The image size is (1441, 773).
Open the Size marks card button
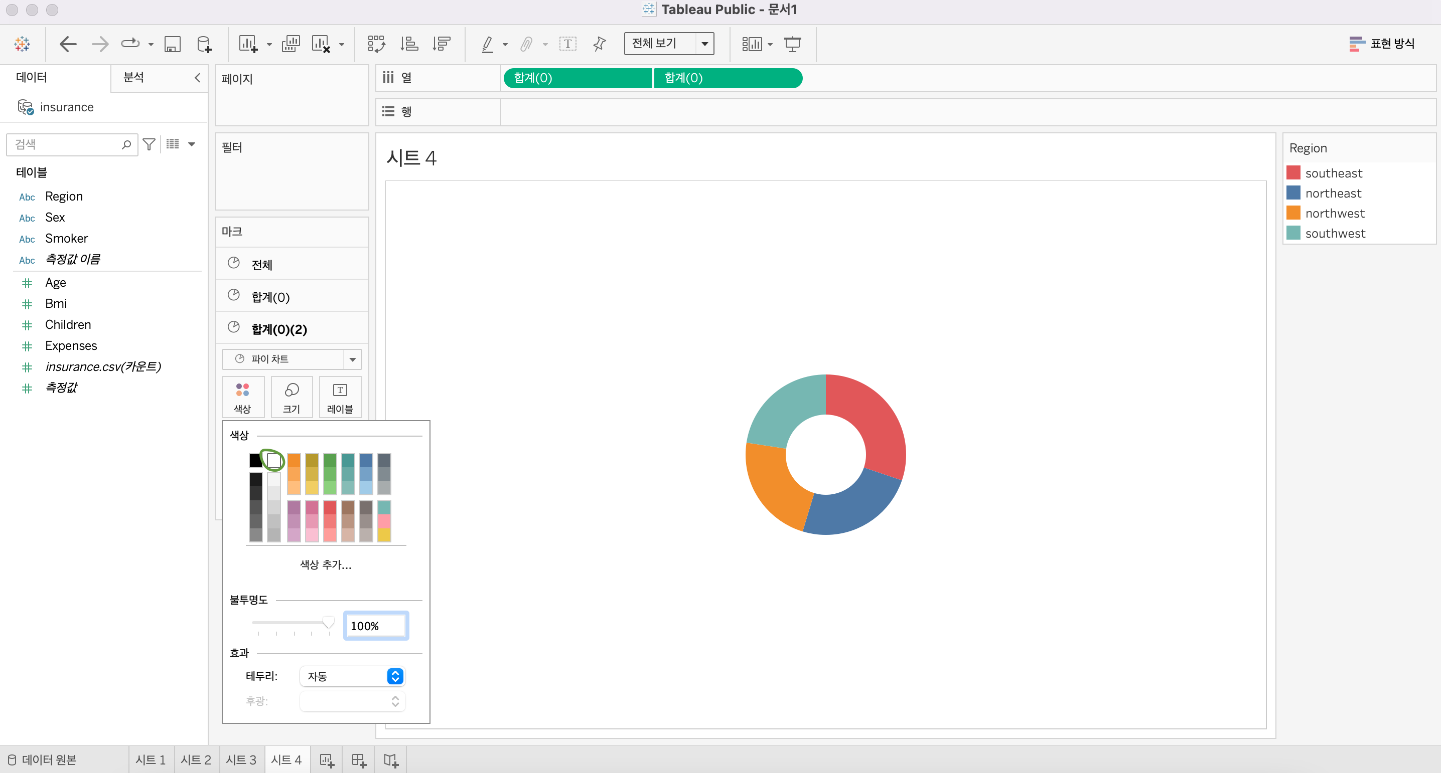point(292,397)
